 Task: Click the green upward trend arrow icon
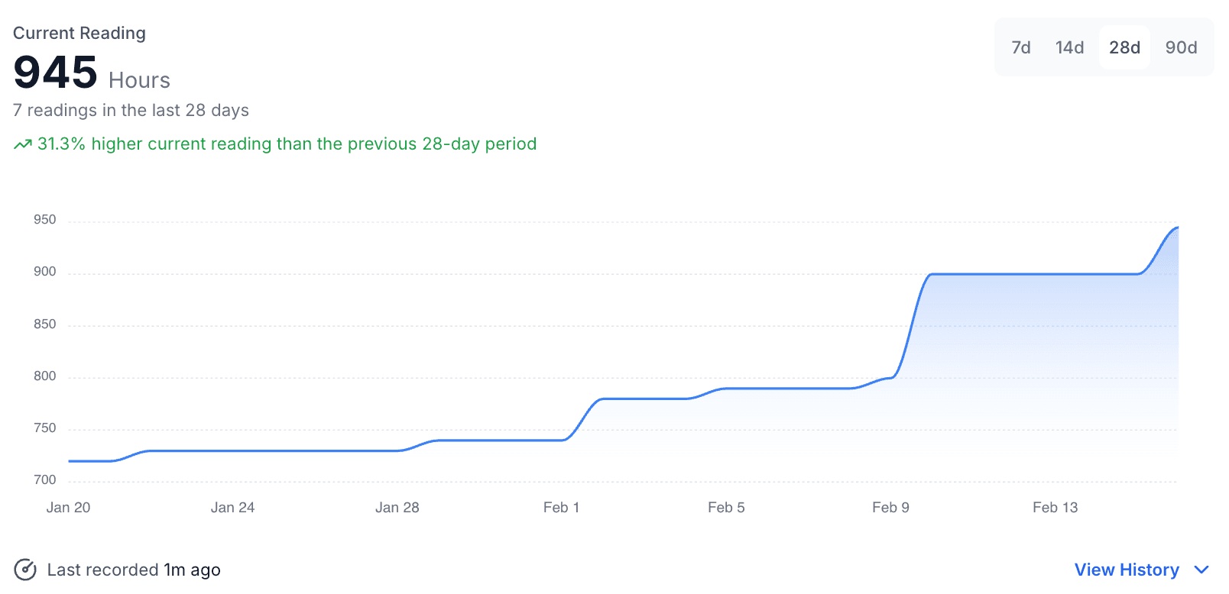pyautogui.click(x=23, y=144)
